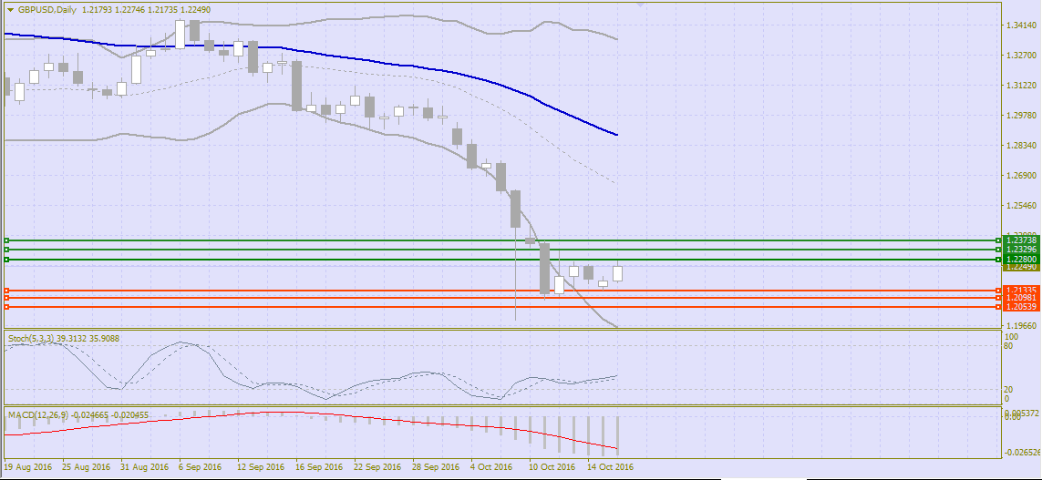
Task: Click the orange 1.21335 price label
Action: tap(1021, 291)
